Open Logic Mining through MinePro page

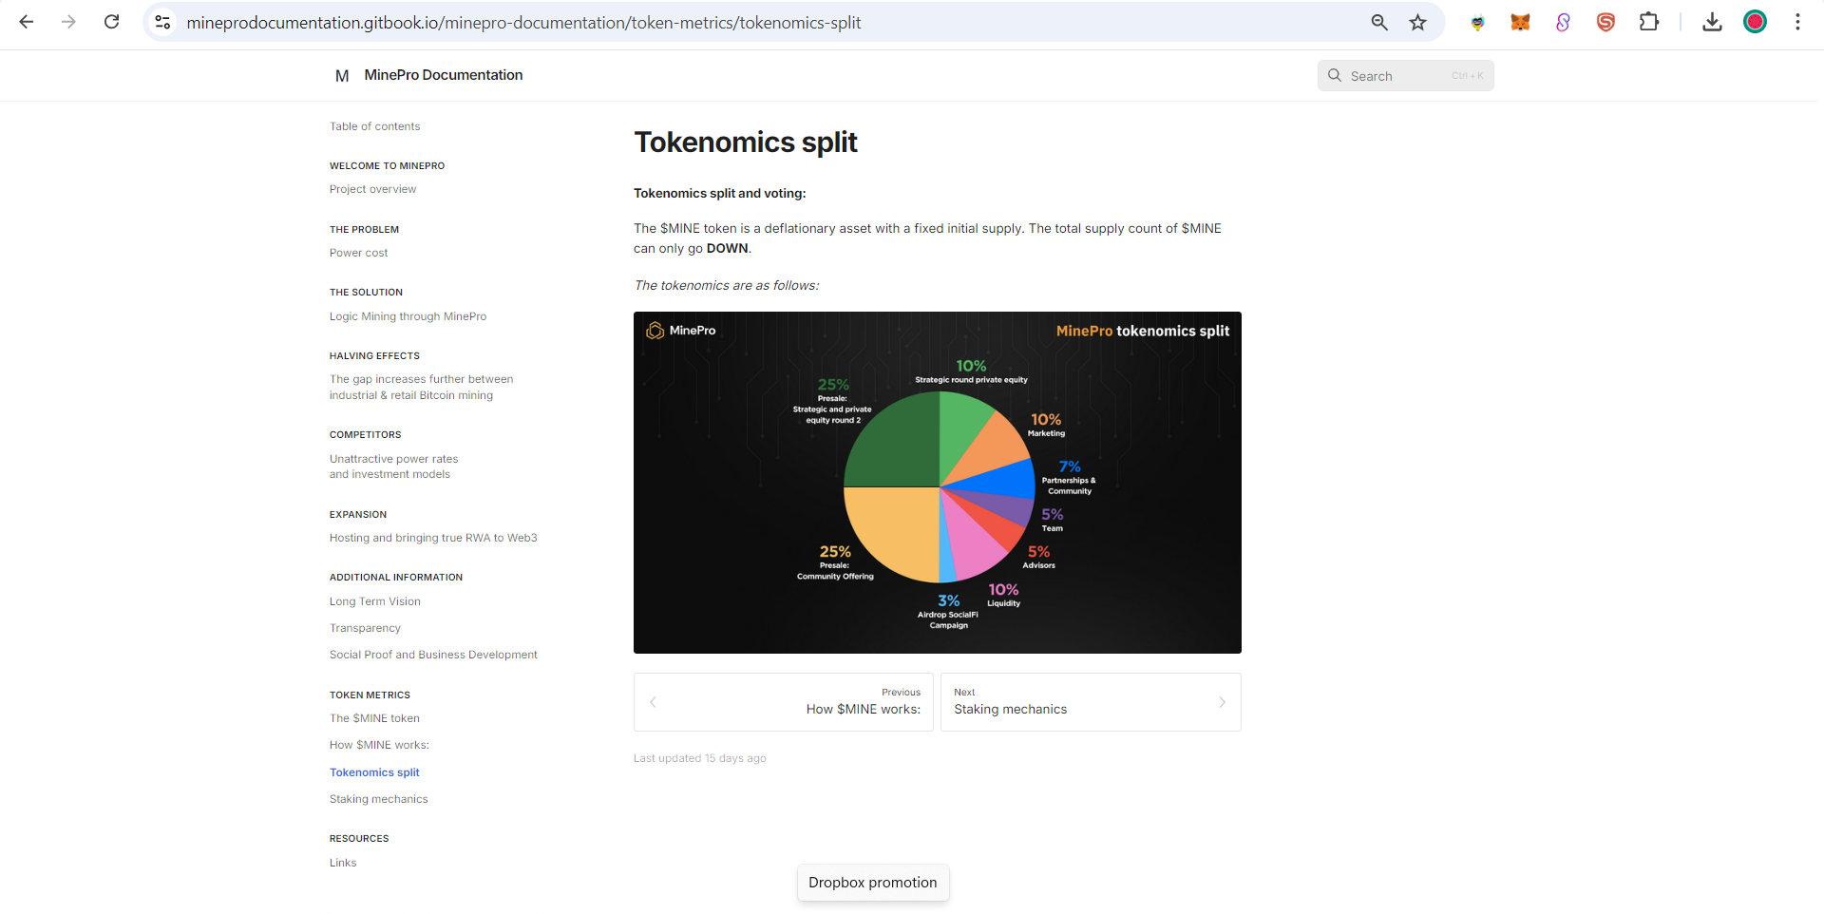tap(408, 316)
